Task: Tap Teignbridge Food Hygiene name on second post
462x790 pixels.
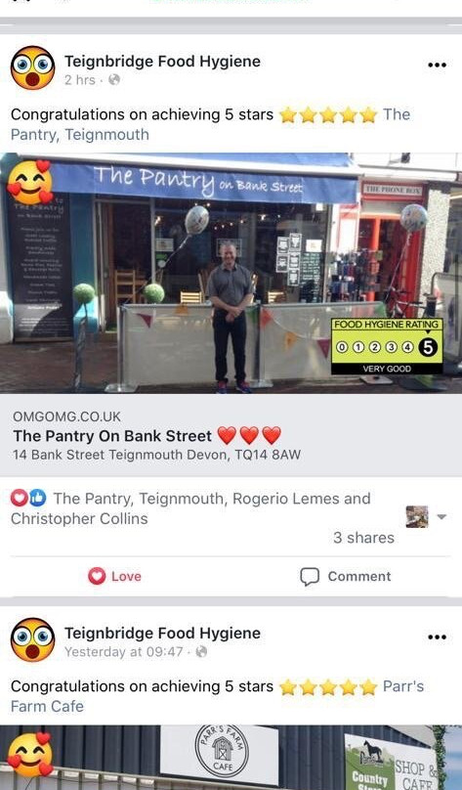Action: click(x=162, y=634)
